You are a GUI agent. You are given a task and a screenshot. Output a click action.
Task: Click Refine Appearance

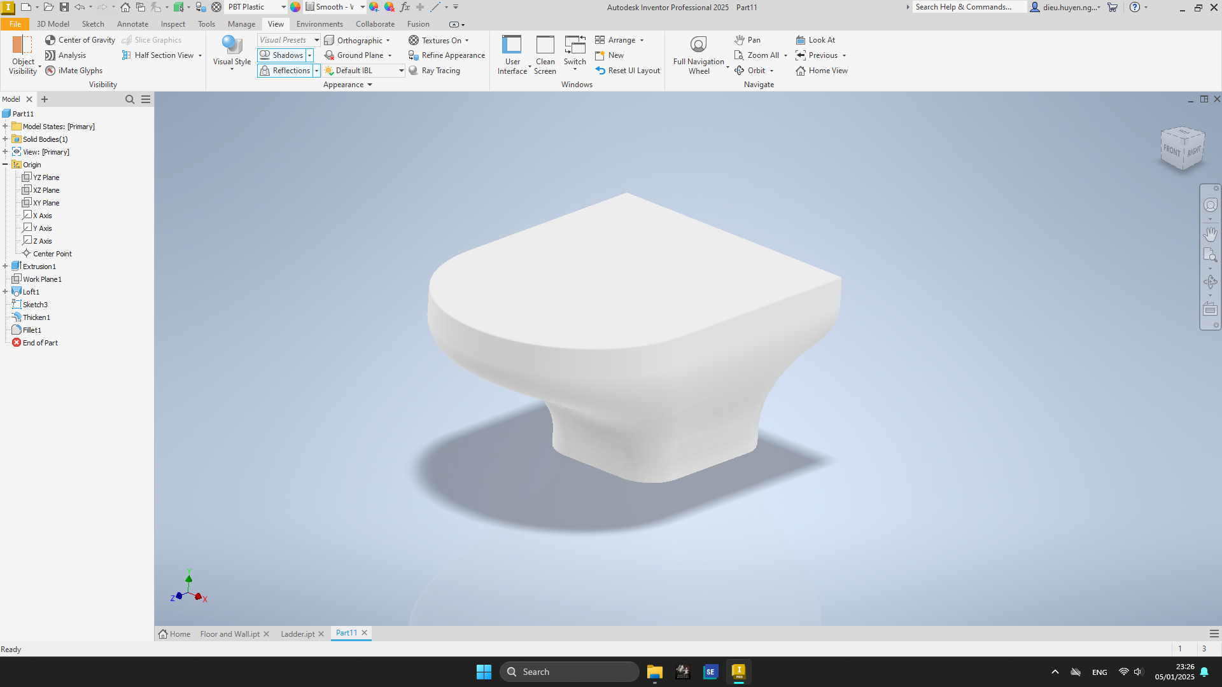coord(447,55)
